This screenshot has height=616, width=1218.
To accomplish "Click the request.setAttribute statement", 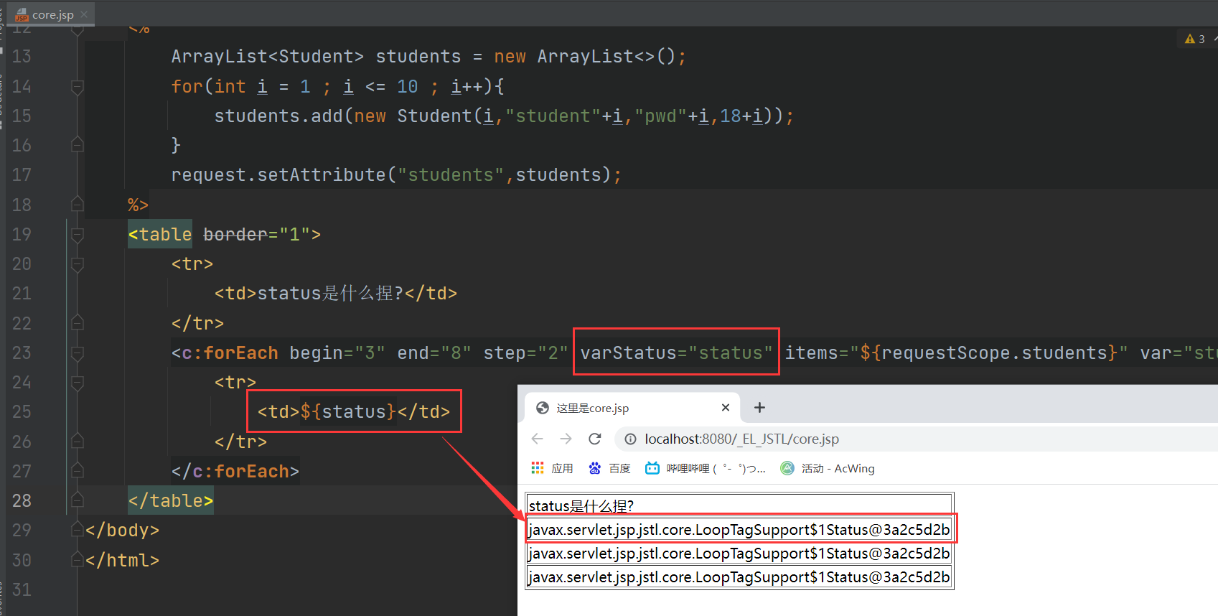I will 396,174.
